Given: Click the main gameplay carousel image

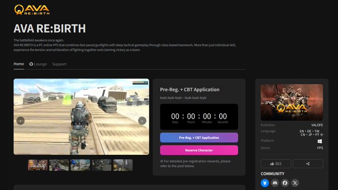Looking at the screenshot, I should click(x=81, y=117).
